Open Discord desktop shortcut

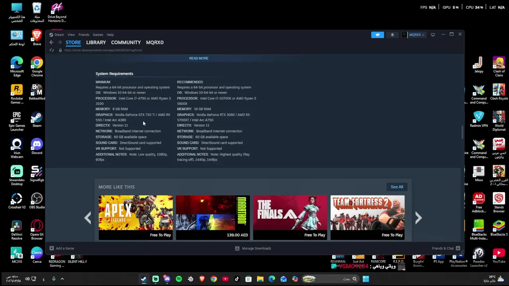(x=37, y=147)
